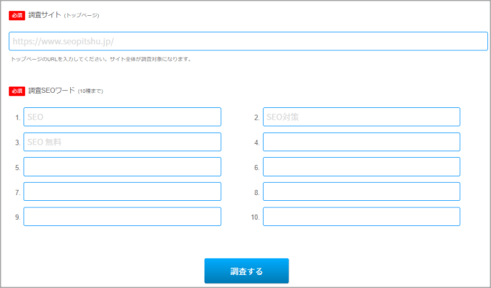This screenshot has width=491, height=288.
Task: Click empty keyword field number 5
Action: pyautogui.click(x=122, y=167)
